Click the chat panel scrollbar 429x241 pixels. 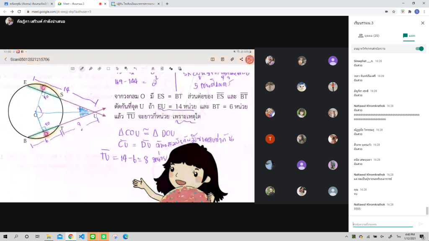[x=427, y=210]
